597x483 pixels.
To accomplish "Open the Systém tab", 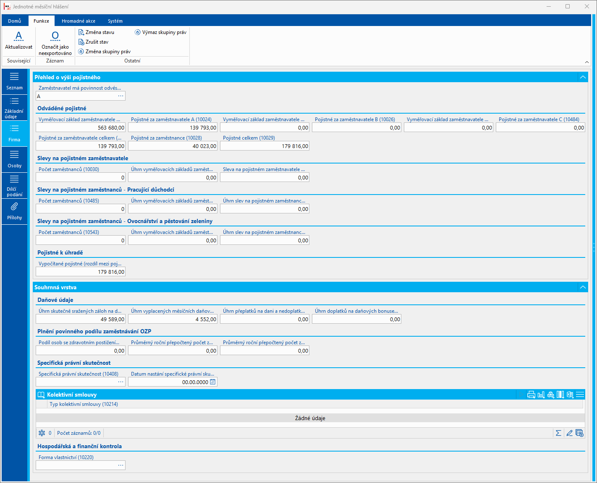I will (x=115, y=21).
